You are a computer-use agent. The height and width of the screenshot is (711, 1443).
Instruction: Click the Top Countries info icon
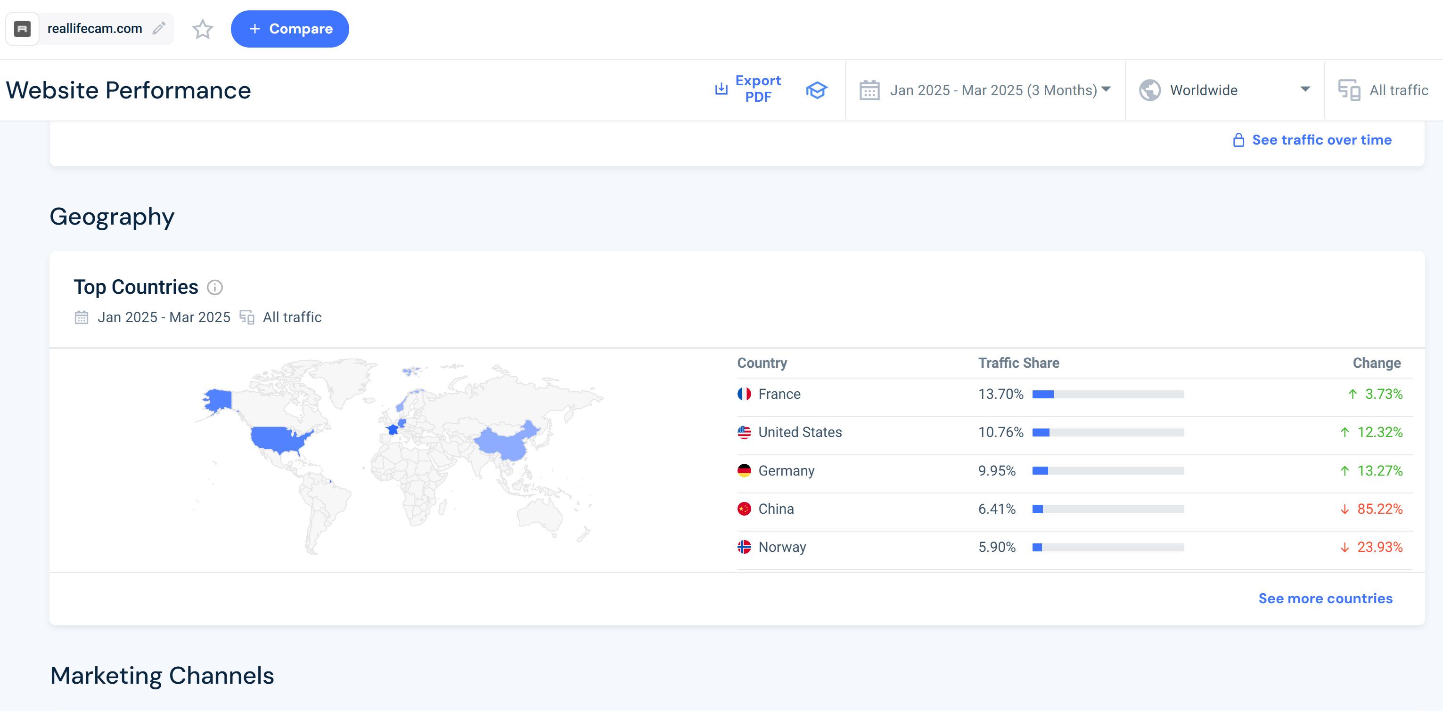(214, 287)
